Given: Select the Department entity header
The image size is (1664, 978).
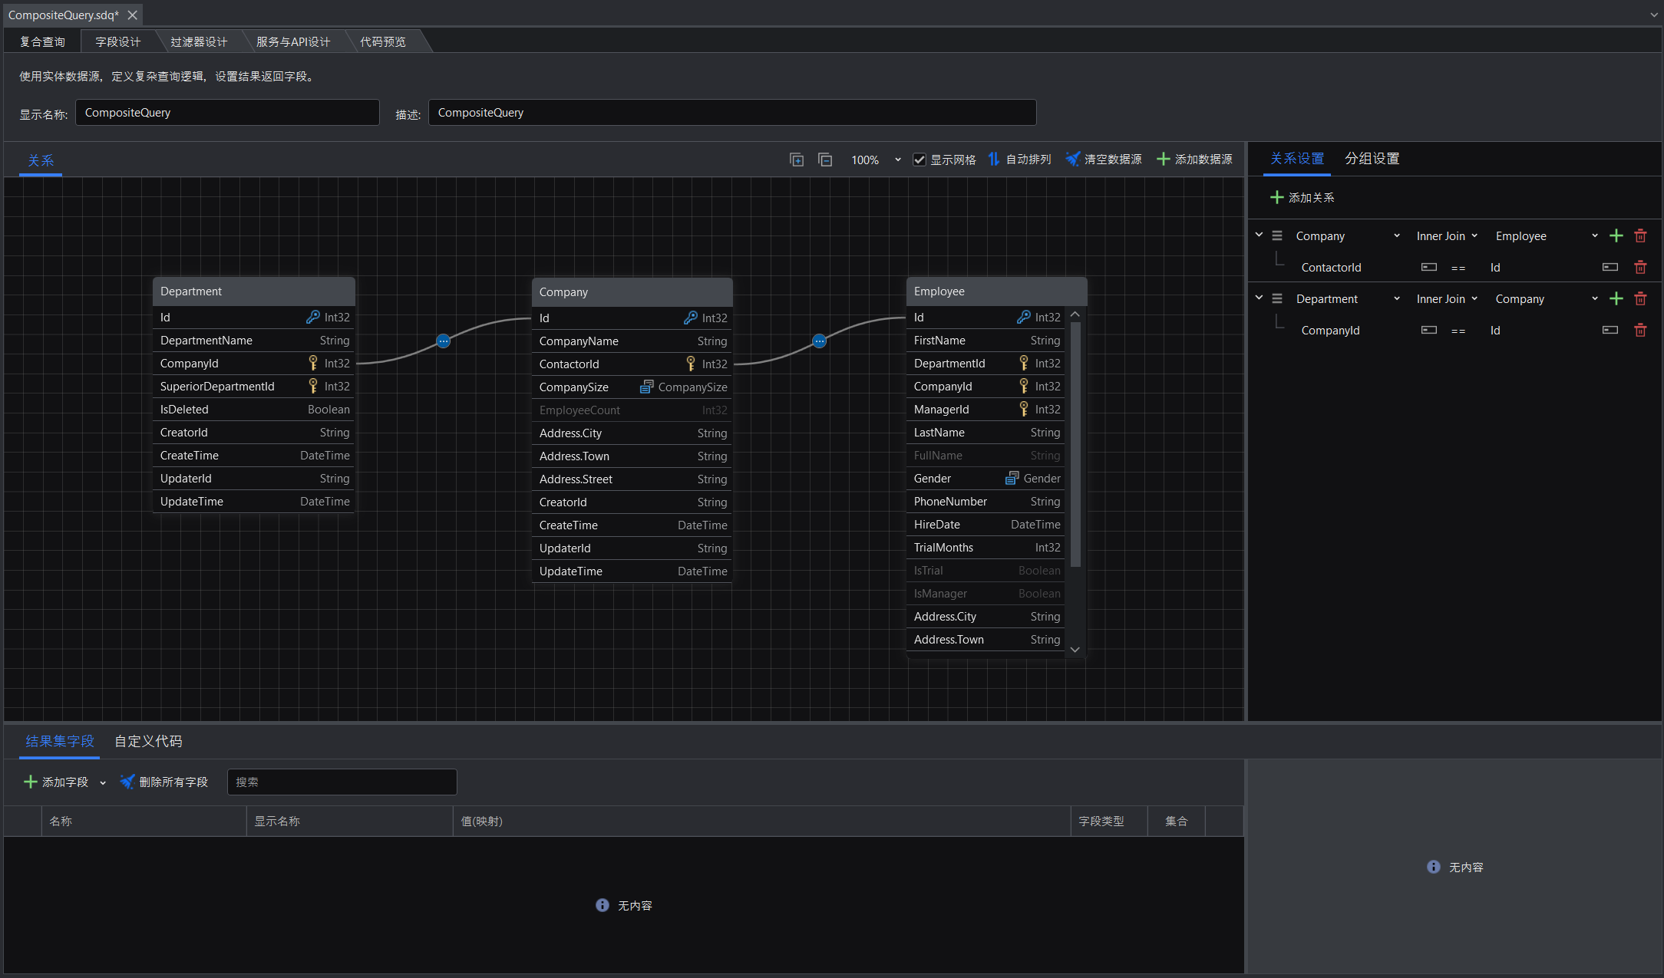Looking at the screenshot, I should tap(254, 291).
